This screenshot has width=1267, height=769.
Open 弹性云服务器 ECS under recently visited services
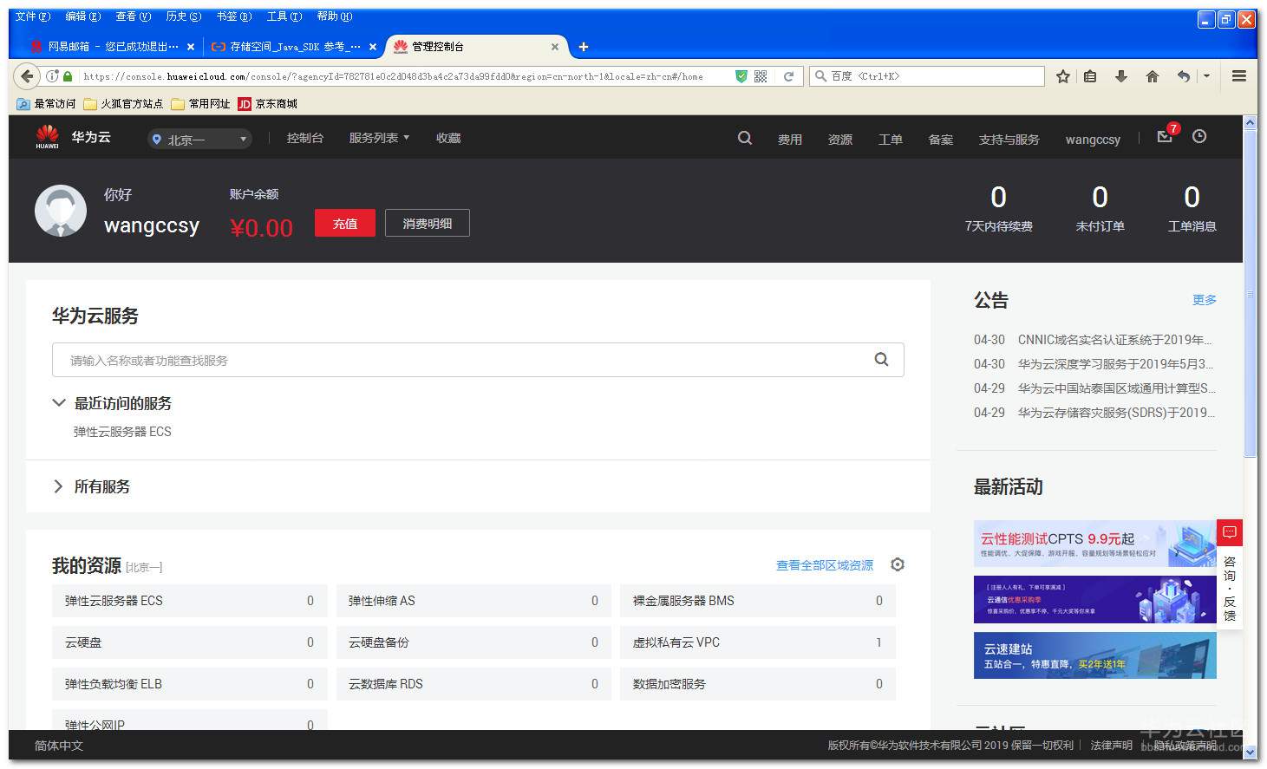(122, 432)
